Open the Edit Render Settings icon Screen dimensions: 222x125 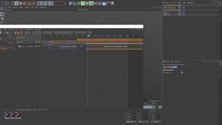(x=65, y=3)
